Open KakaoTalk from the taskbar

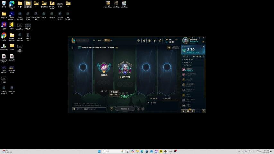tap(161, 151)
